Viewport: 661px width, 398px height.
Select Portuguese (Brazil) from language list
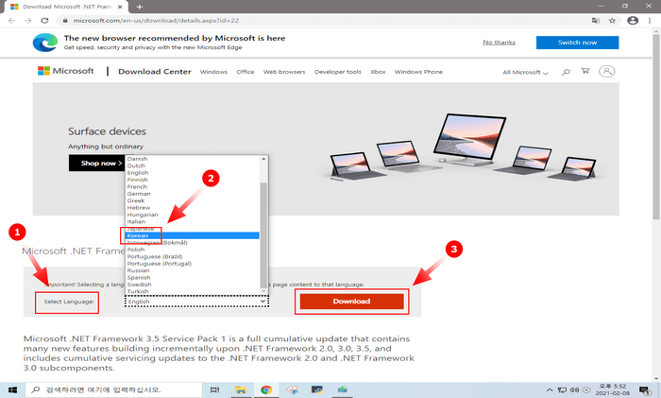click(x=155, y=256)
